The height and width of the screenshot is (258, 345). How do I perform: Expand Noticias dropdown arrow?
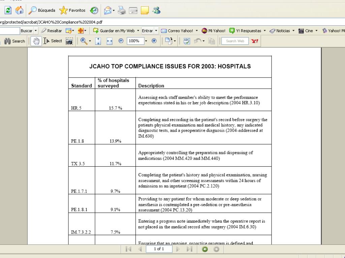[293, 31]
